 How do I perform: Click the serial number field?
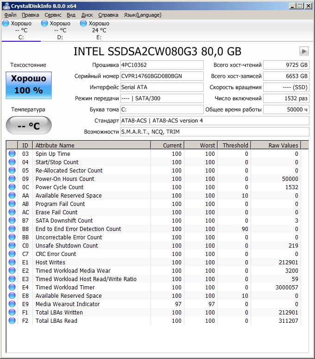(x=162, y=76)
